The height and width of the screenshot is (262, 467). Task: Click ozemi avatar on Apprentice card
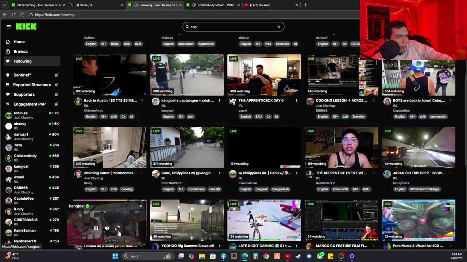pyautogui.click(x=232, y=102)
